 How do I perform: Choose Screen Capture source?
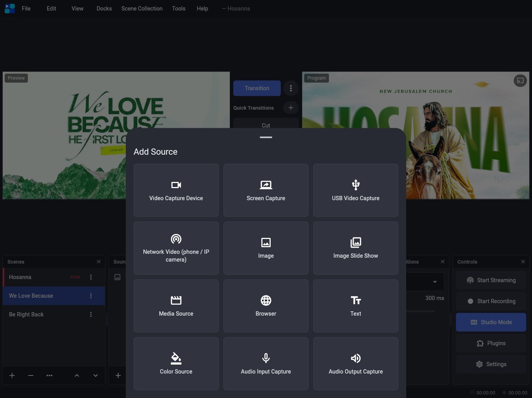coord(266,190)
